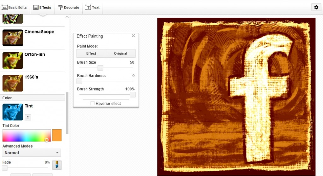Click the Brush Size slider handle

point(100,68)
